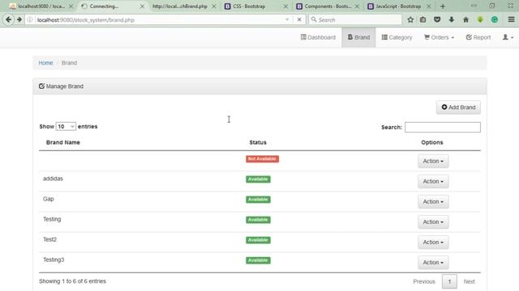The width and height of the screenshot is (519, 291).
Task: Click the Home breadcrumb link
Action: (45, 63)
